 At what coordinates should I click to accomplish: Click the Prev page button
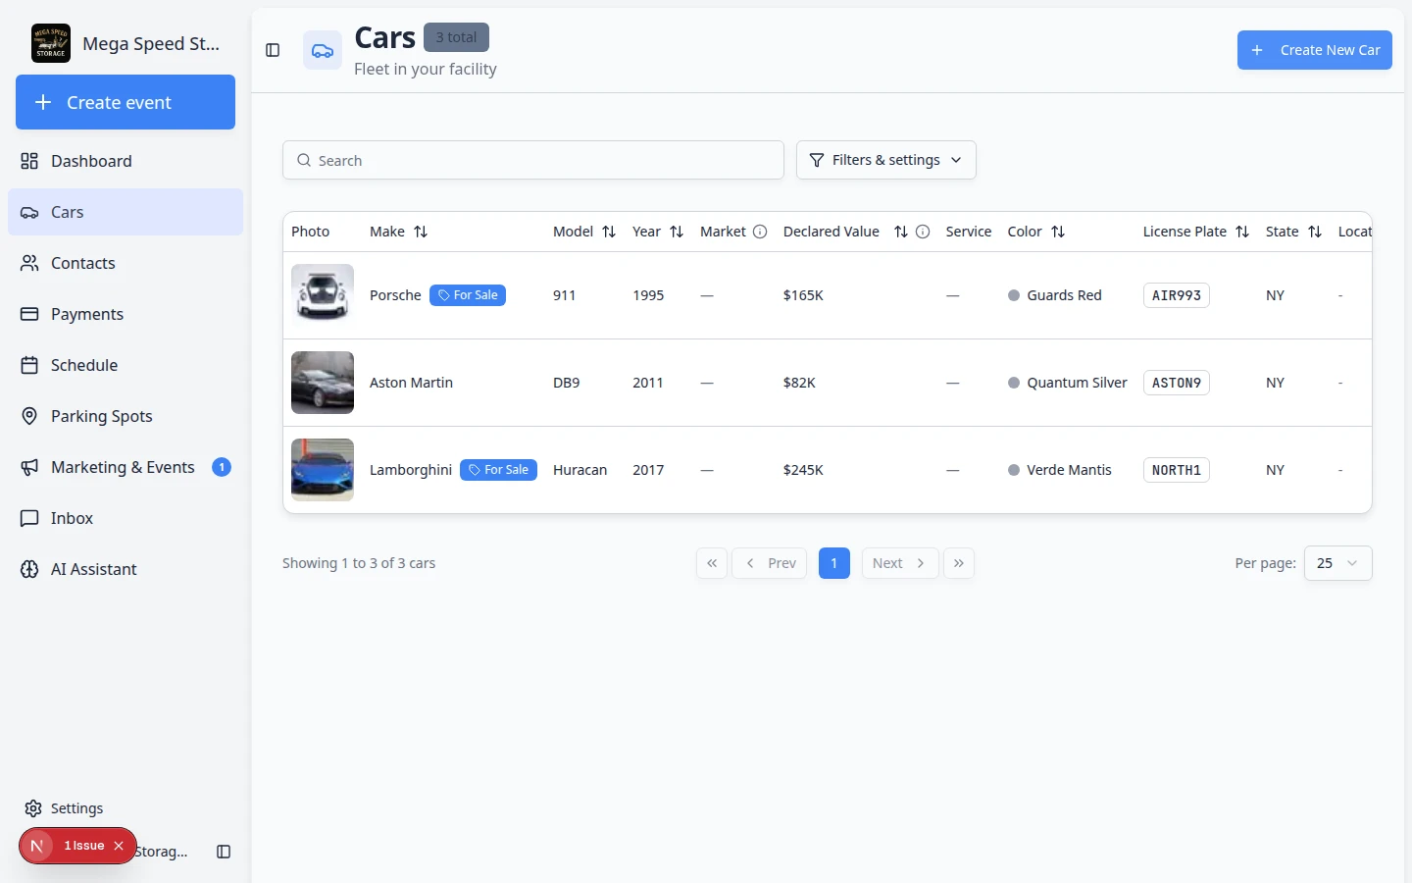[x=770, y=563]
